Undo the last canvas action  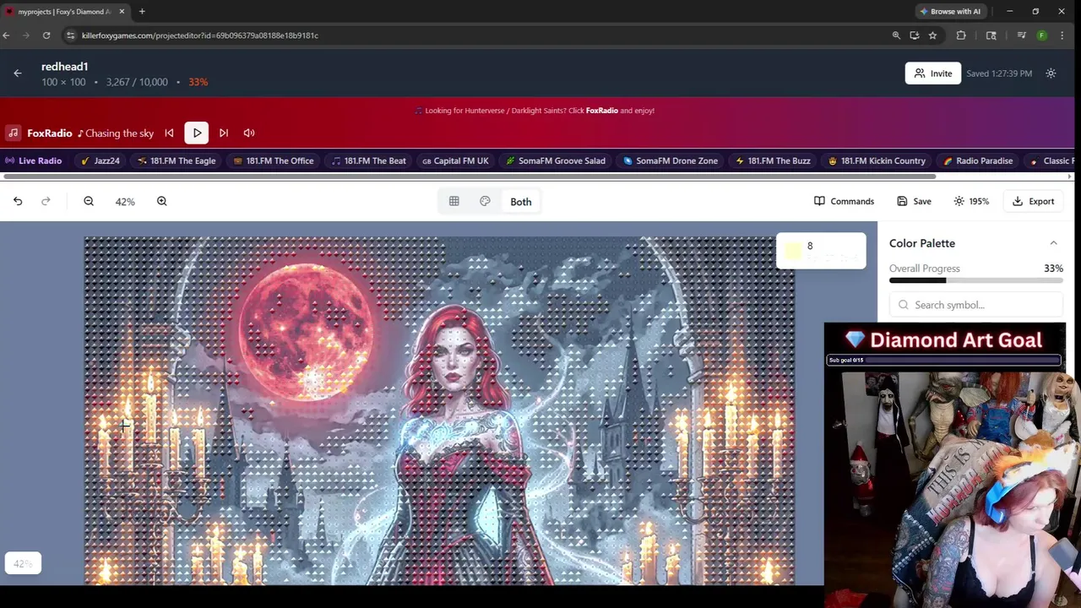(x=18, y=201)
